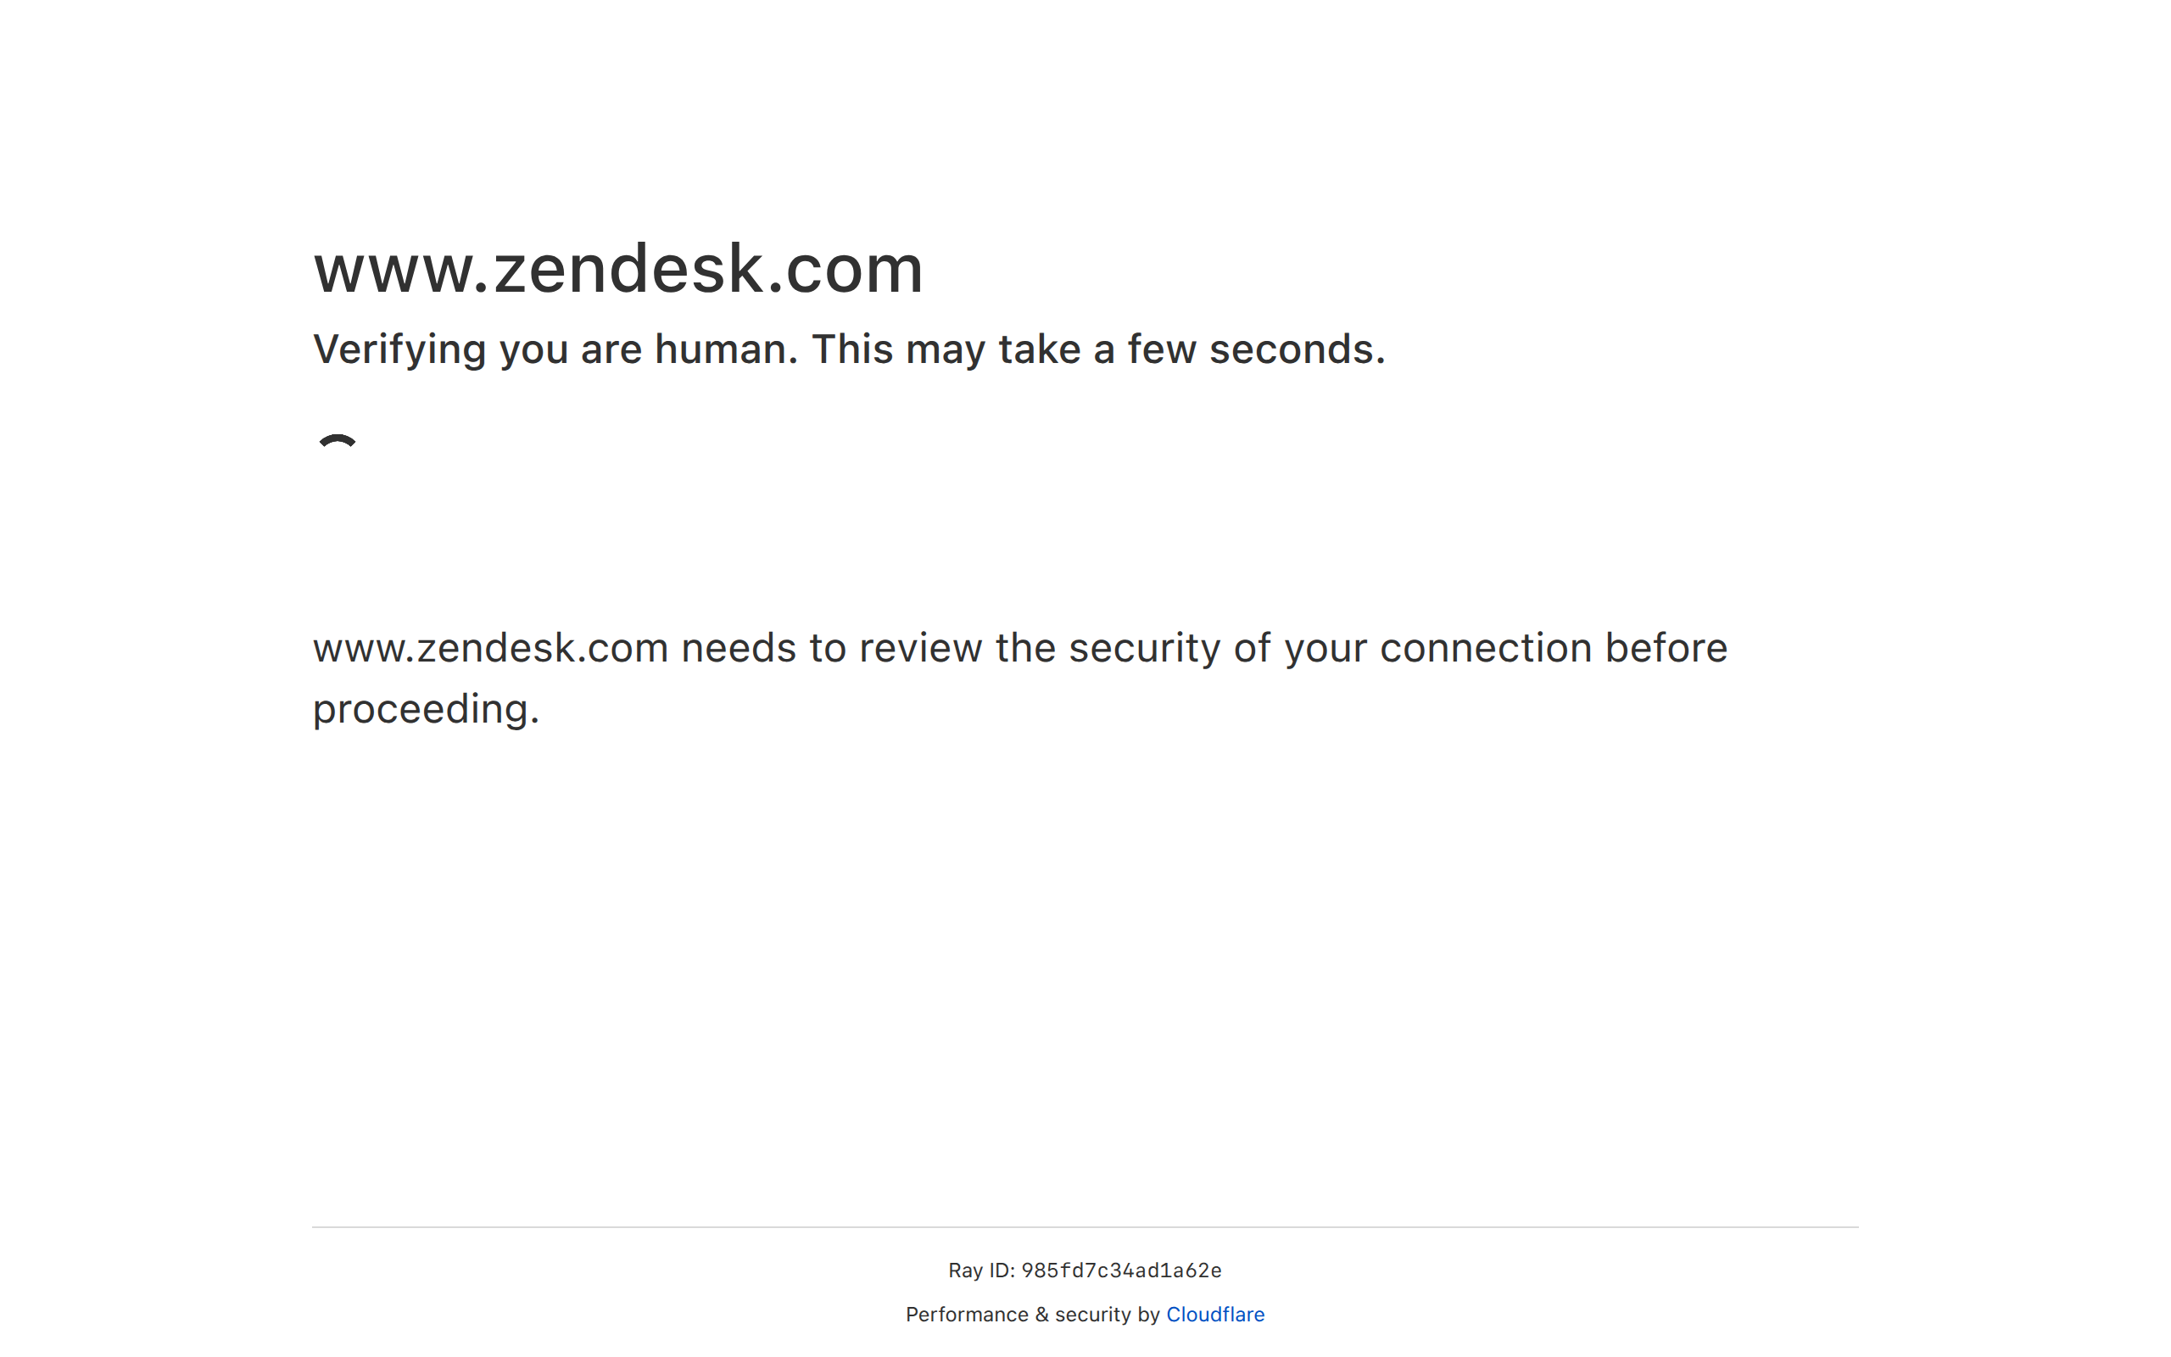
Task: Select the Ray ID value 985fd7c34ad1a62e
Action: pos(1120,1270)
